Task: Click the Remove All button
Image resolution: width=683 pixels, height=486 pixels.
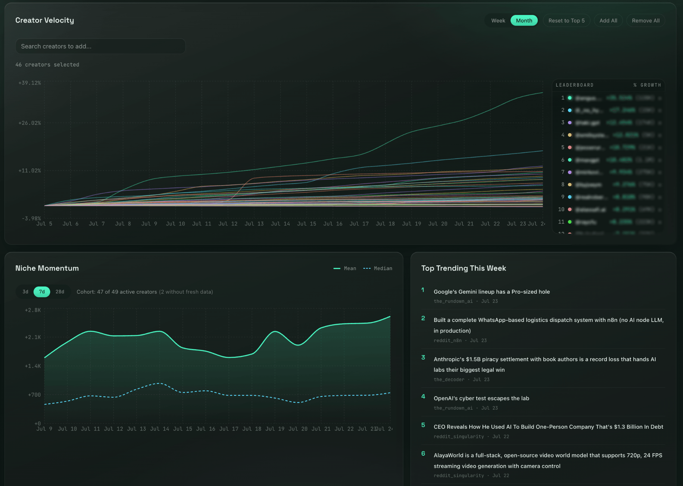Action: 645,20
